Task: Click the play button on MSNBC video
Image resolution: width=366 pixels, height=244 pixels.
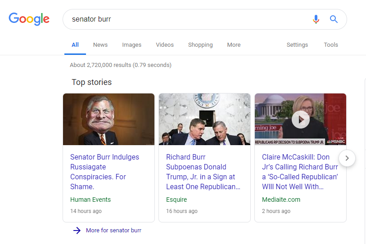Action: click(x=301, y=120)
